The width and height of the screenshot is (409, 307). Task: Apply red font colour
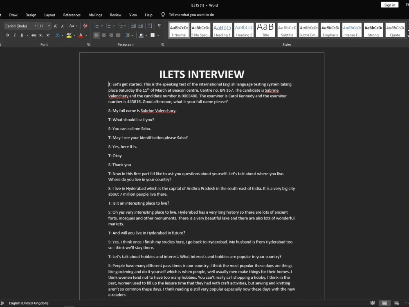coord(81,35)
